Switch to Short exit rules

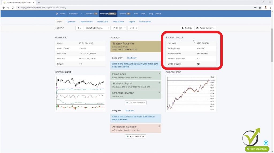point(130,111)
